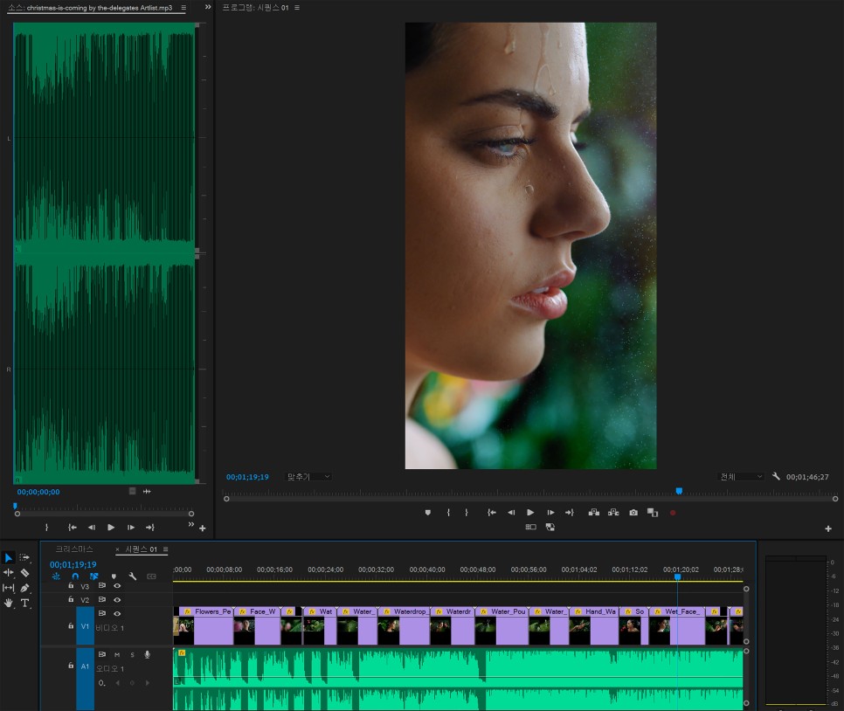Hide V3 track with eye icon
Screen dimensions: 844x711
coord(117,585)
